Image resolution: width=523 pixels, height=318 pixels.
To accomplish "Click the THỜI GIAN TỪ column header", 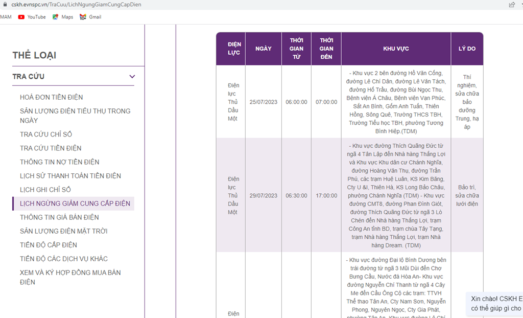I will point(297,49).
